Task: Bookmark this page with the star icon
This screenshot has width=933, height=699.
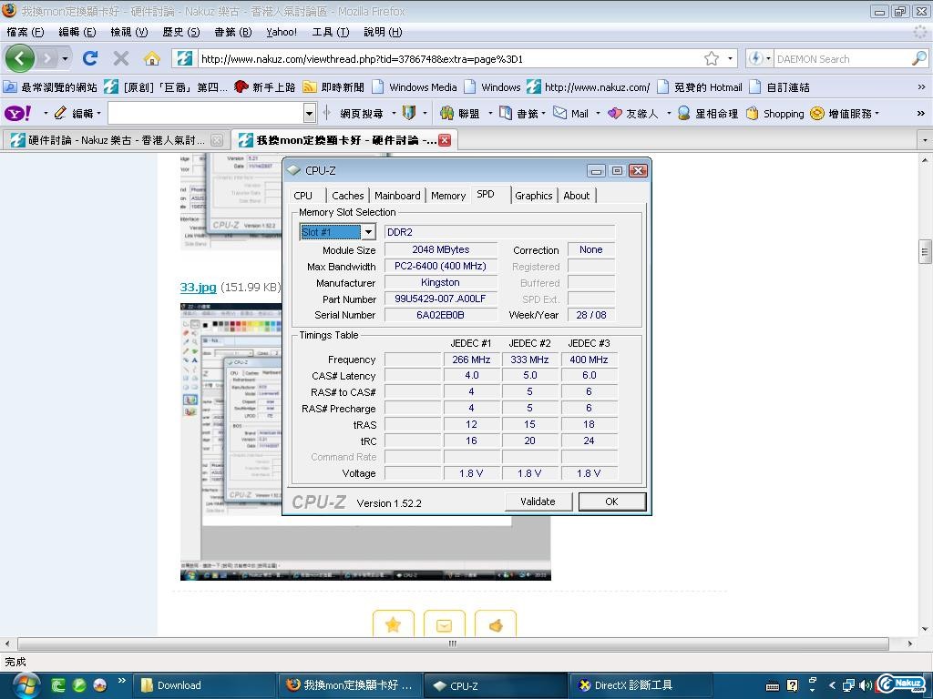Action: 711,58
